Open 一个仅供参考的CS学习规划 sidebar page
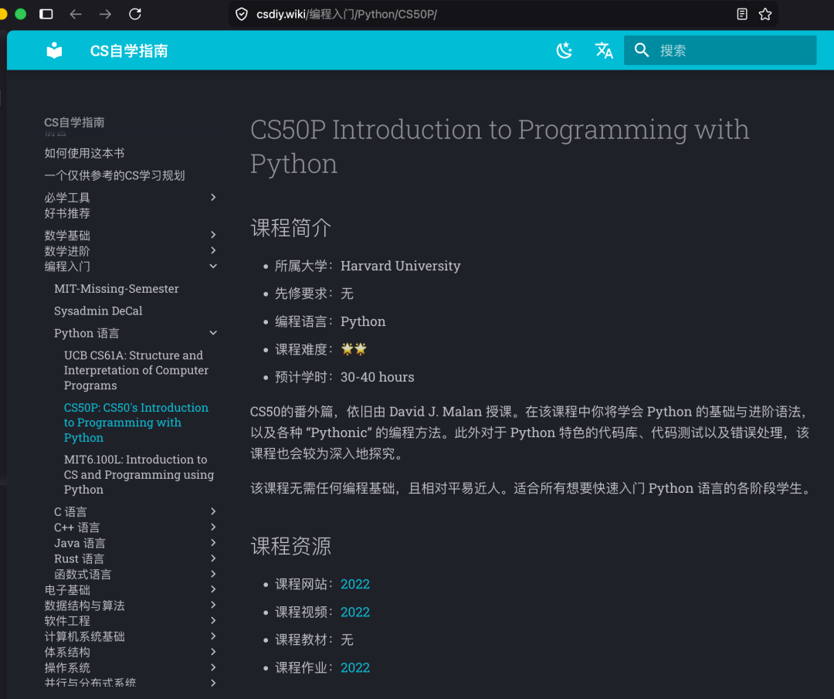The image size is (834, 699). (114, 175)
